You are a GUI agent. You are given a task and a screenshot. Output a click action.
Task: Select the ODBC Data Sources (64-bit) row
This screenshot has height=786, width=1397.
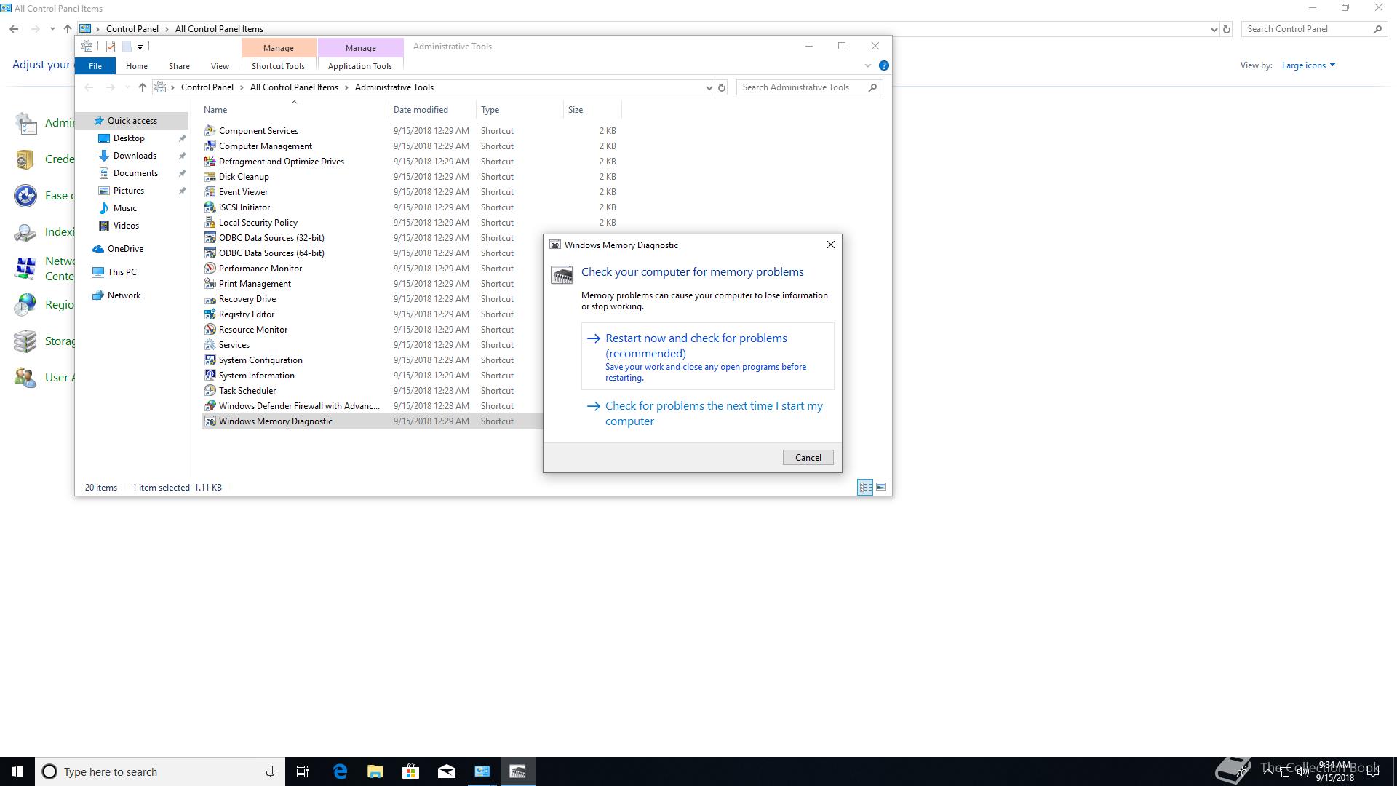click(x=372, y=253)
